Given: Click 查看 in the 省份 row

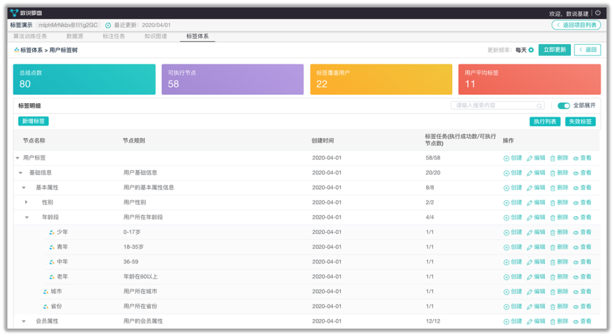Looking at the screenshot, I should (x=582, y=306).
